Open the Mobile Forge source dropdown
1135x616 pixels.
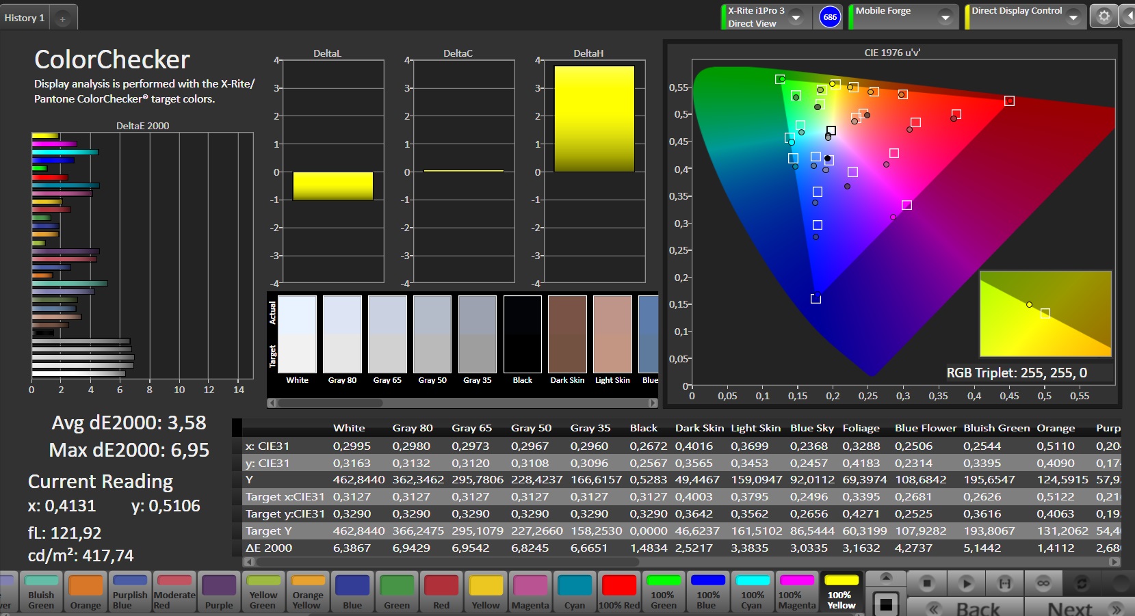[945, 17]
